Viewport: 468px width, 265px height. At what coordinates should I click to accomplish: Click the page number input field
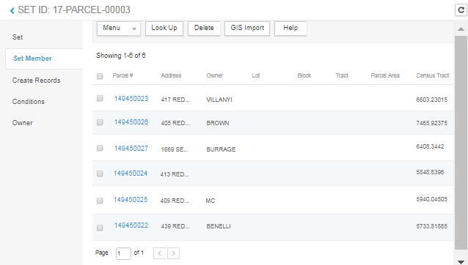coord(123,253)
